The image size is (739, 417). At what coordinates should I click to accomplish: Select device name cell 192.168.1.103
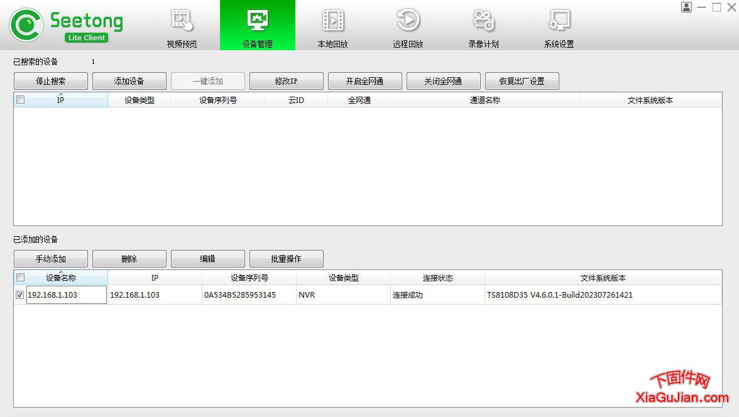pos(67,295)
